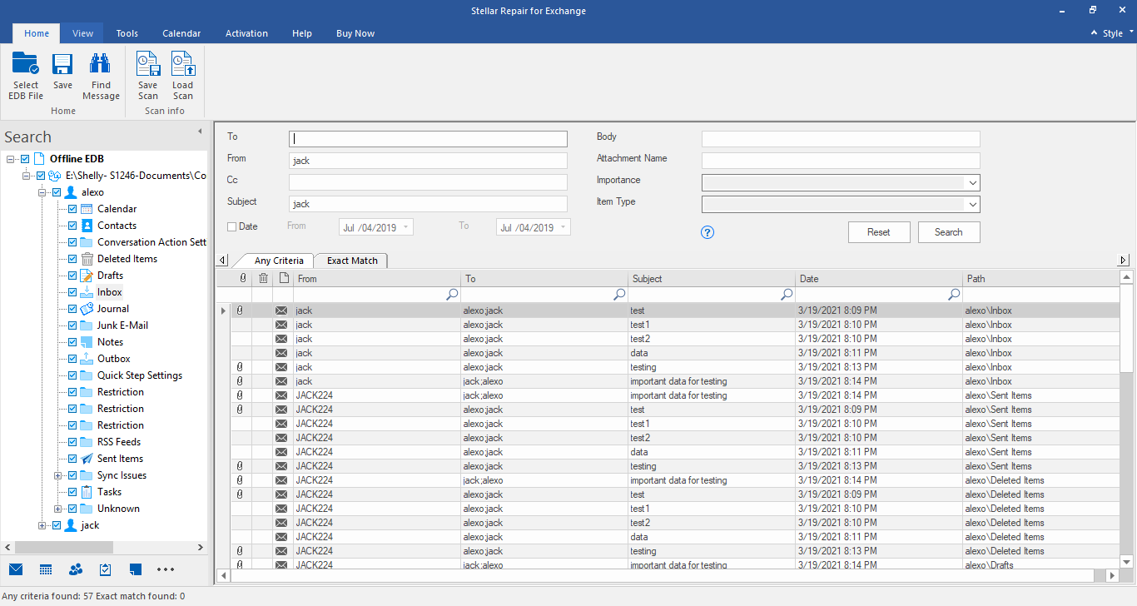Viewport: 1137px width, 606px height.
Task: Click the search magnifier in From filter
Action: [x=452, y=294]
